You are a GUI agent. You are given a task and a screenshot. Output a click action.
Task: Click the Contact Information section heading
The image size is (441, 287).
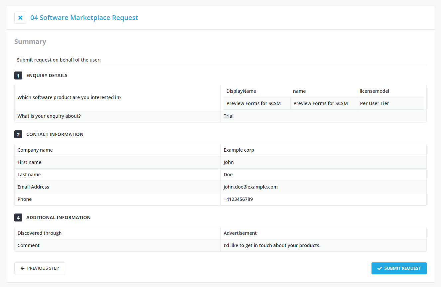(x=55, y=134)
